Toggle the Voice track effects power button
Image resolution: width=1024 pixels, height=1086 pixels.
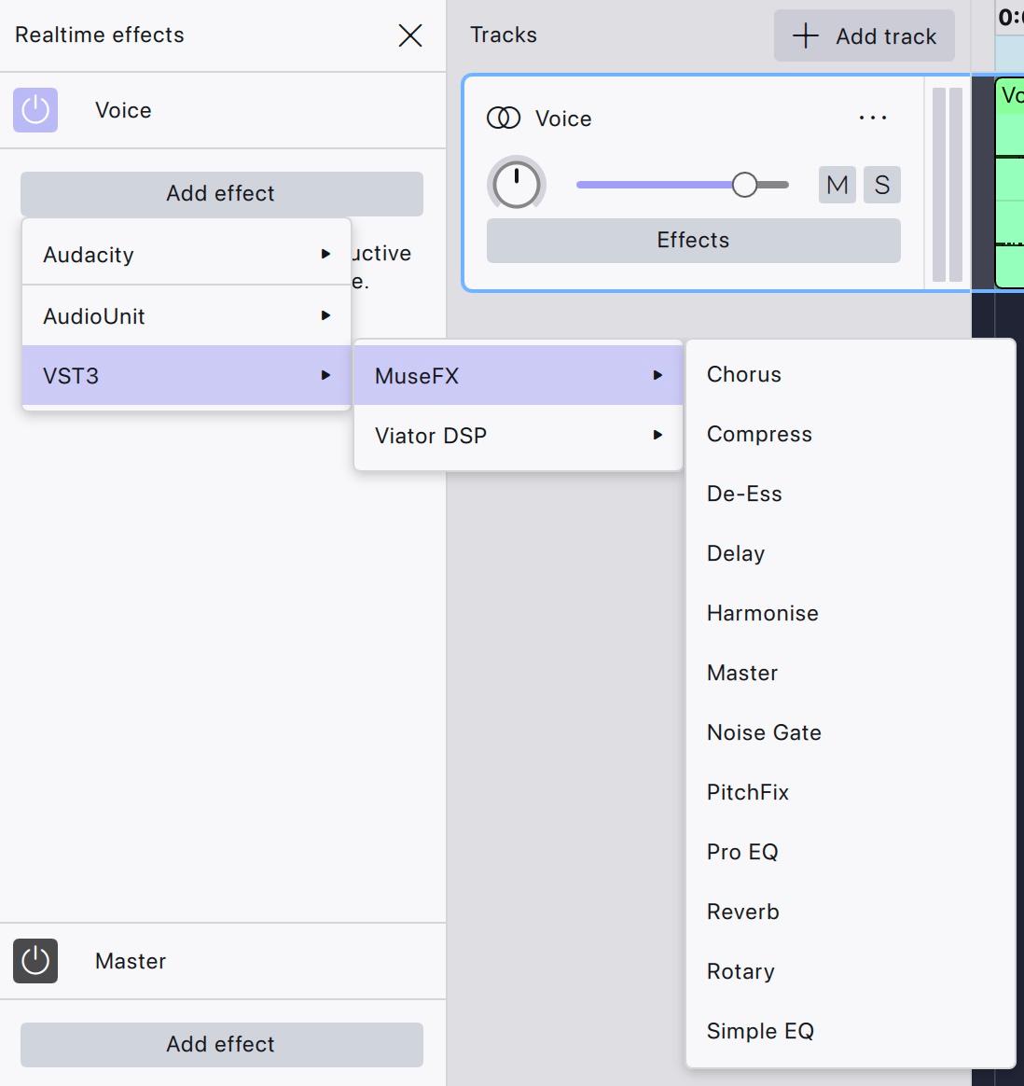tap(35, 109)
